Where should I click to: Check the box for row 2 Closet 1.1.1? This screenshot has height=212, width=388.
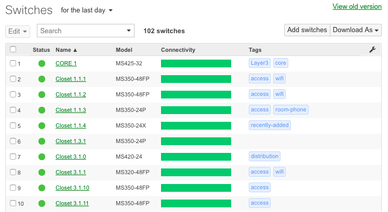13,79
